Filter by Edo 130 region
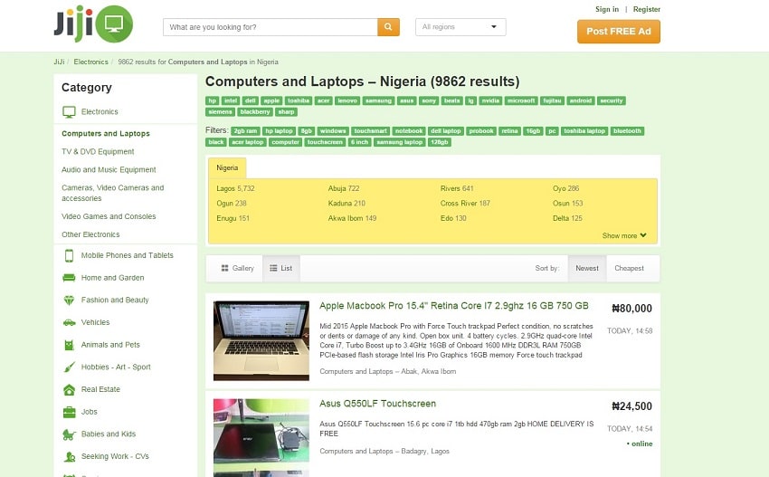769x477 pixels. (x=453, y=218)
